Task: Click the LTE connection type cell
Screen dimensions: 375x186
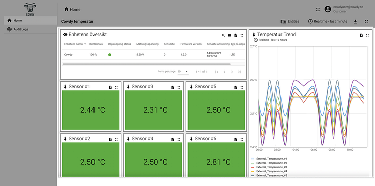Action: tap(232, 55)
